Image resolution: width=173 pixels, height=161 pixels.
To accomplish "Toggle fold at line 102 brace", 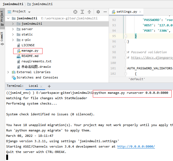I will click(126, 74).
